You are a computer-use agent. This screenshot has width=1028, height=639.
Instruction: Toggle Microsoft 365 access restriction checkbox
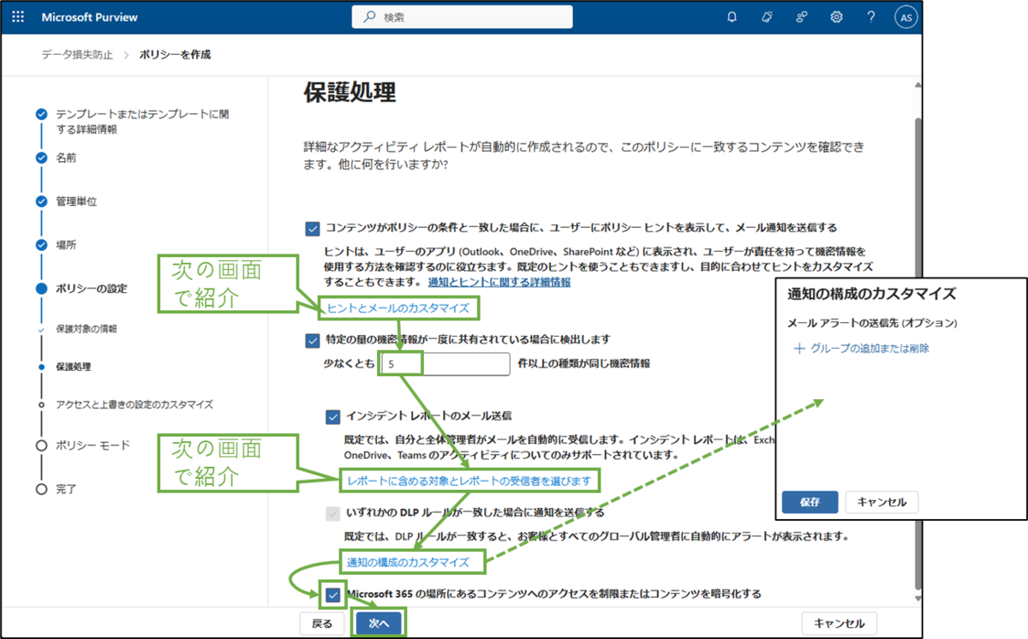pos(333,594)
